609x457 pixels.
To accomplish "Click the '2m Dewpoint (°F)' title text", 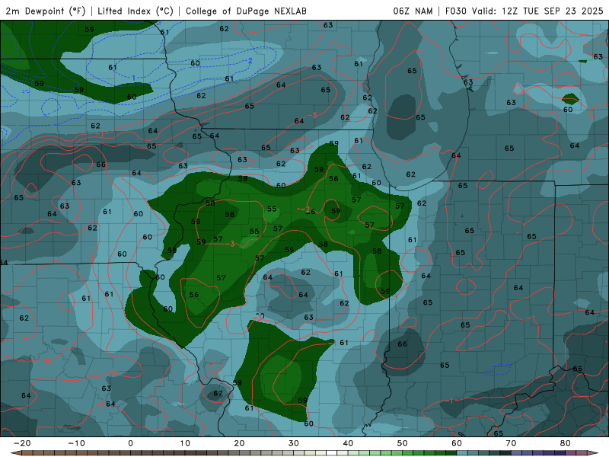I will (46, 11).
